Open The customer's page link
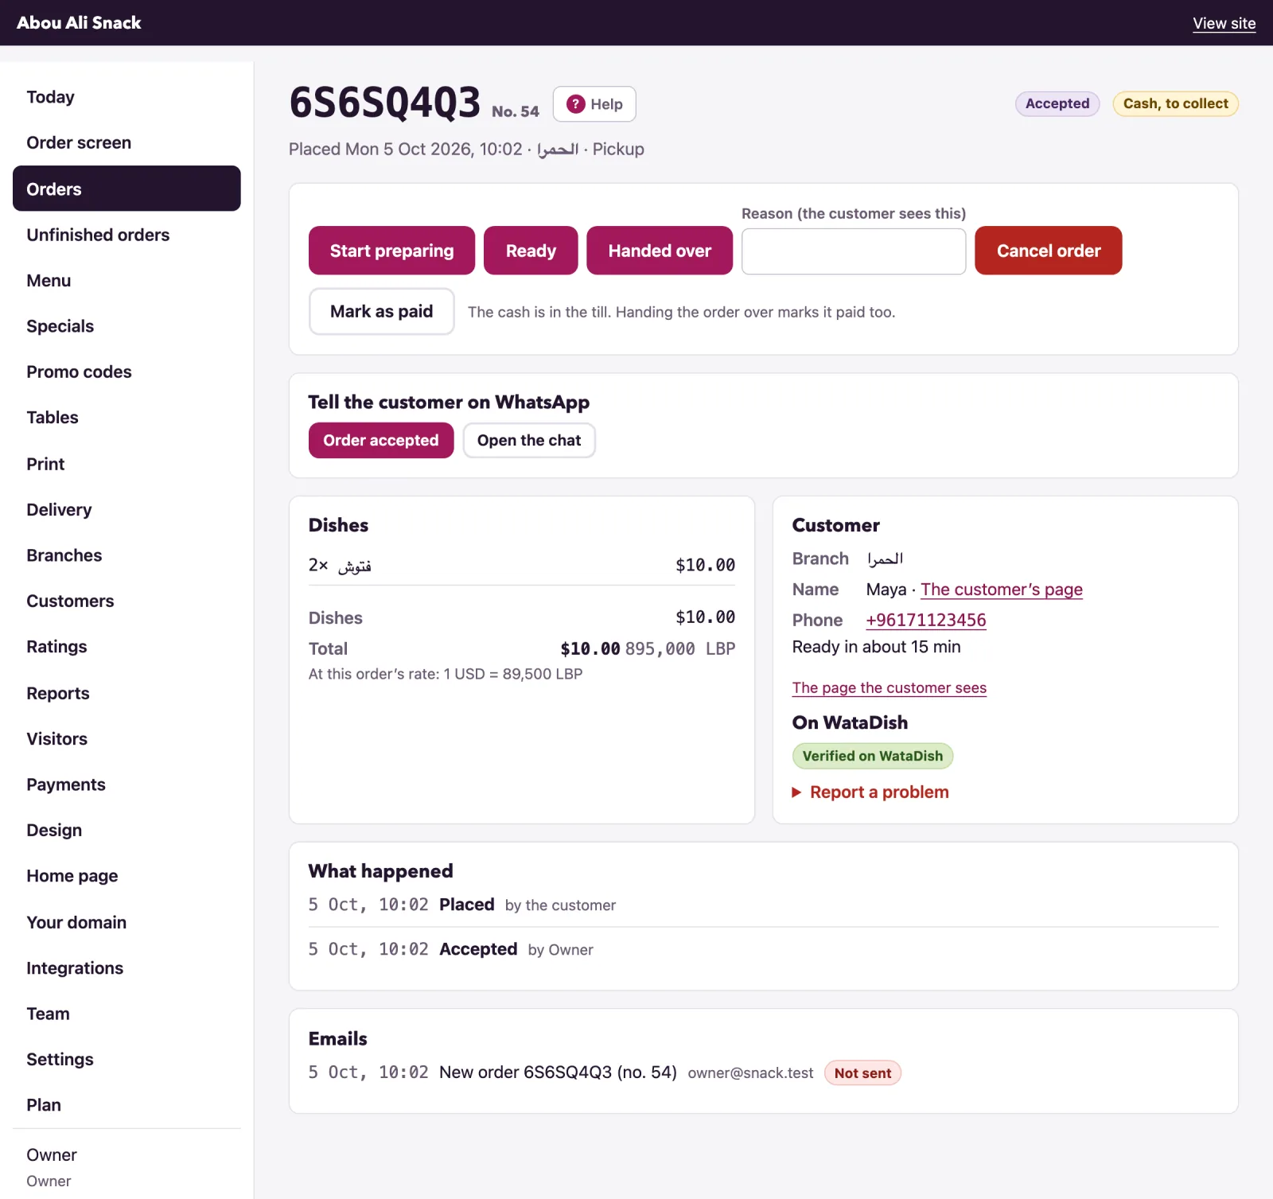Screen dimensions: 1273x1199 1002,590
